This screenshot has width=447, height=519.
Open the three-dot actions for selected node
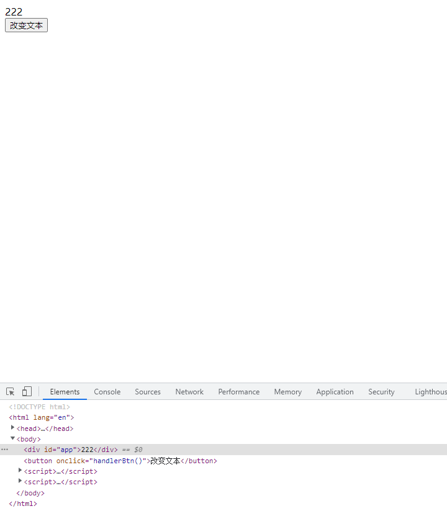(x=4, y=450)
